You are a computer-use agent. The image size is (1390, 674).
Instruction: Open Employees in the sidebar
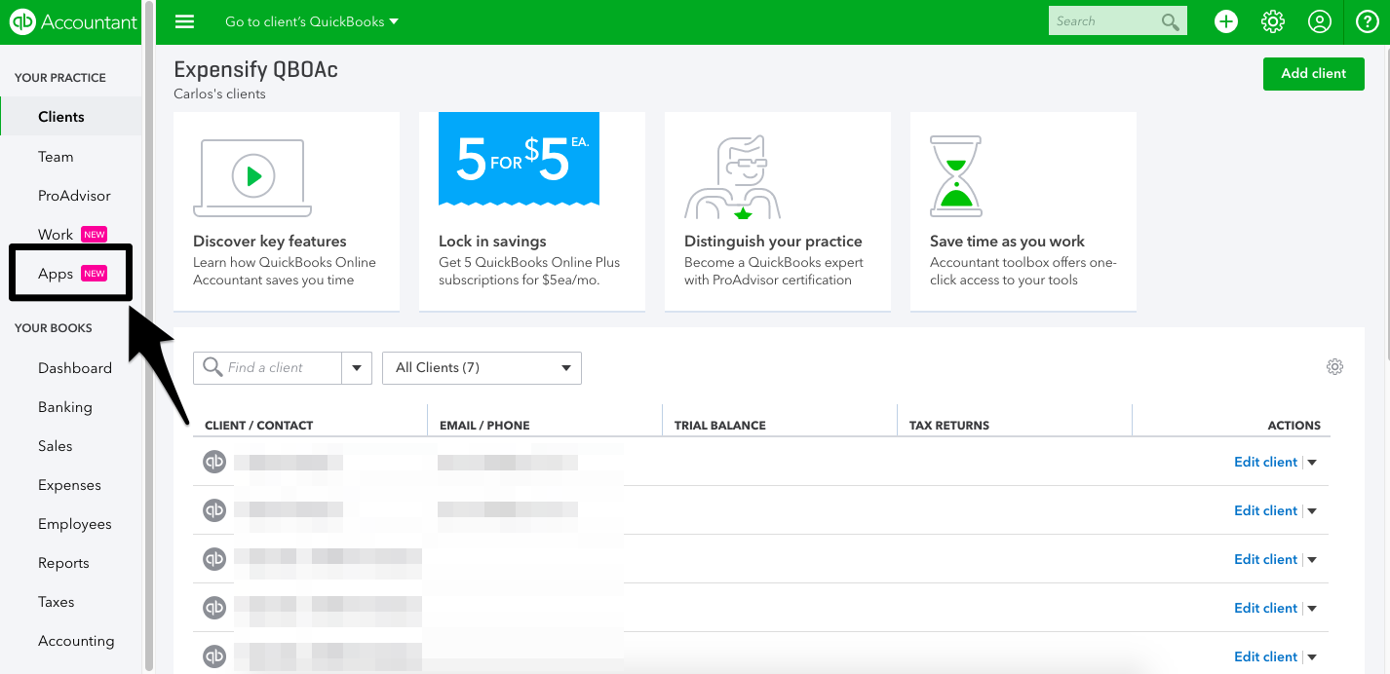pos(75,524)
